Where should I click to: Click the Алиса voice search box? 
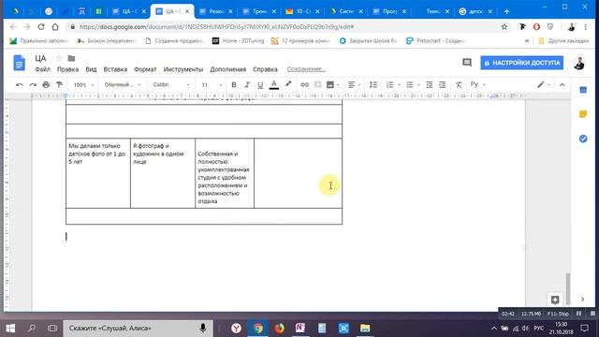click(138, 329)
